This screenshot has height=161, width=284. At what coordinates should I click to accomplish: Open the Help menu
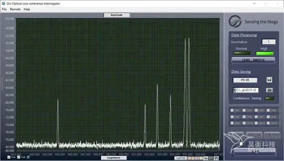click(x=27, y=9)
